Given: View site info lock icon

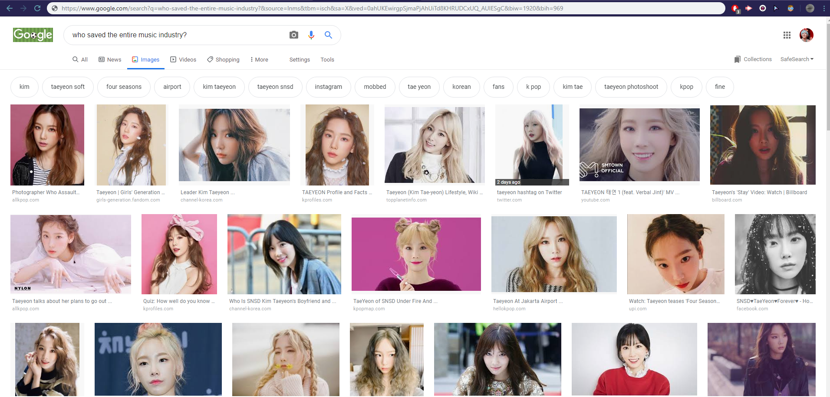Looking at the screenshot, I should tap(55, 8).
